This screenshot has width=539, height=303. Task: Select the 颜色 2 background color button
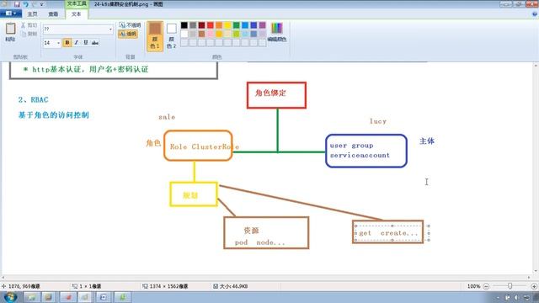[171, 36]
